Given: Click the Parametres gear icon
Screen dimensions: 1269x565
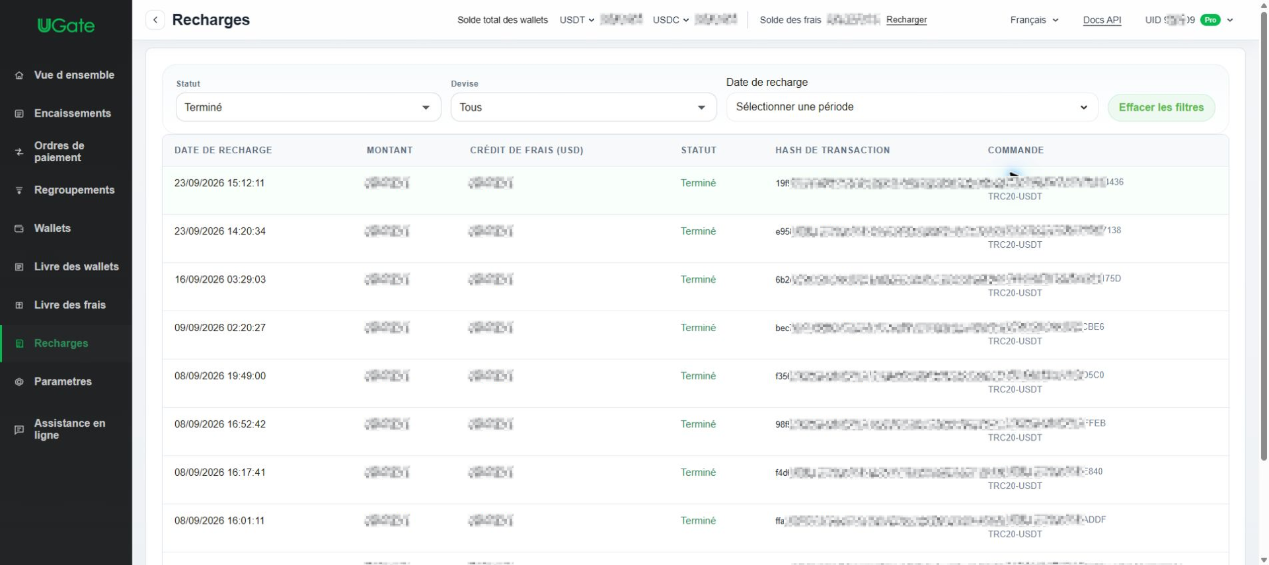Looking at the screenshot, I should pyautogui.click(x=19, y=382).
